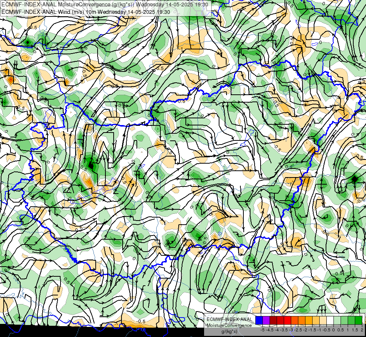
Task: Click the '-1' legend scale value
Action: point(319,330)
